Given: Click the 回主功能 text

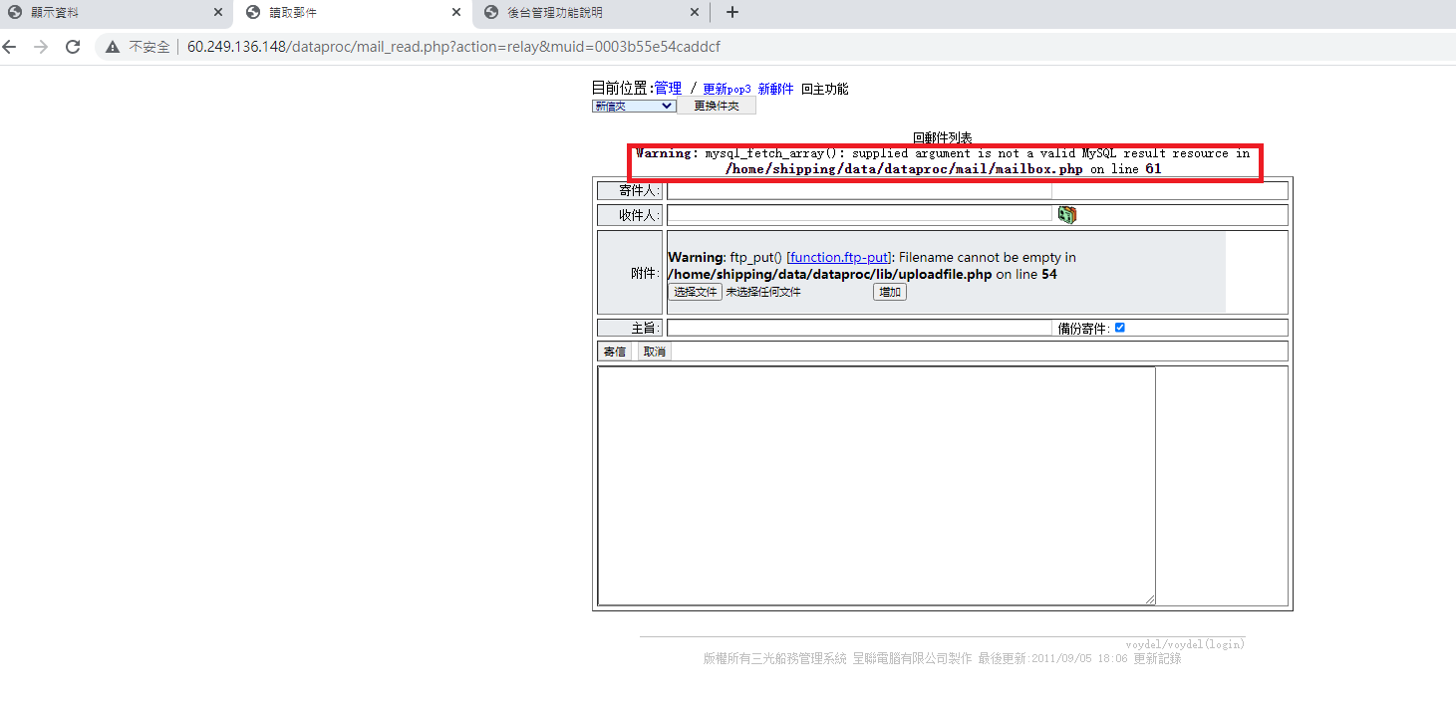Looking at the screenshot, I should (825, 90).
